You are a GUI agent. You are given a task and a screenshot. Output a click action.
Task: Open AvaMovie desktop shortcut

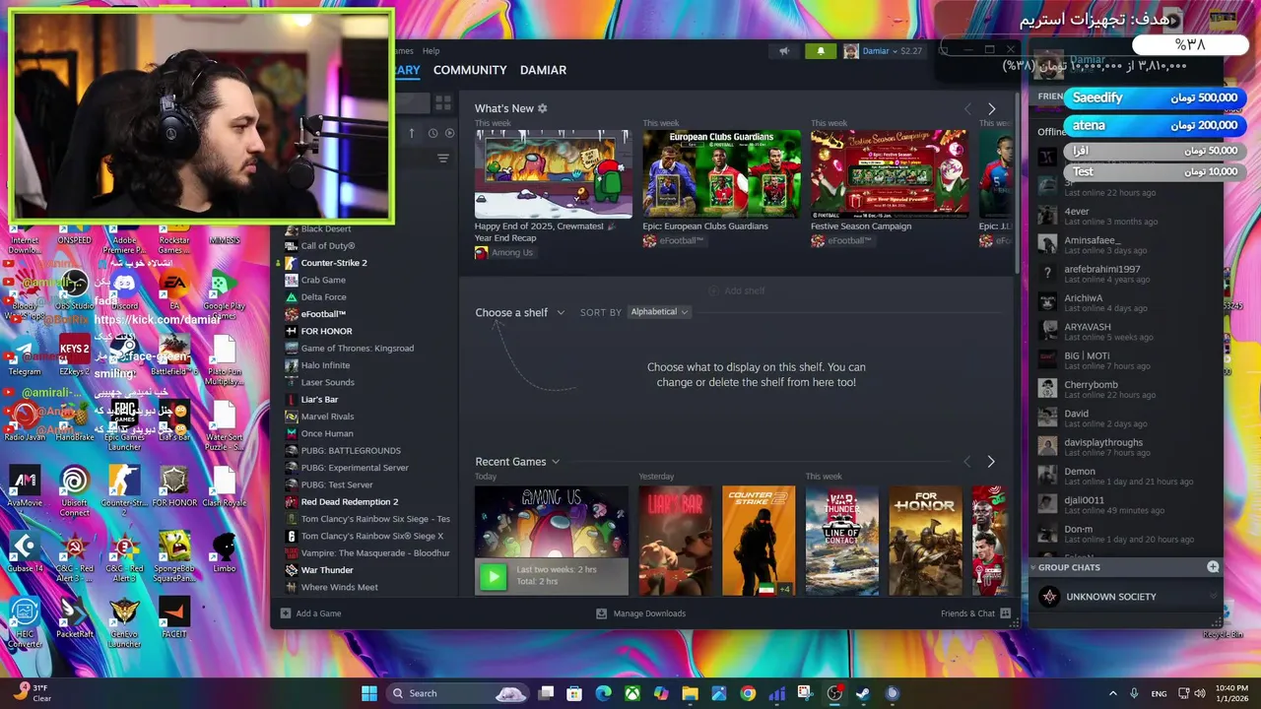tap(25, 486)
